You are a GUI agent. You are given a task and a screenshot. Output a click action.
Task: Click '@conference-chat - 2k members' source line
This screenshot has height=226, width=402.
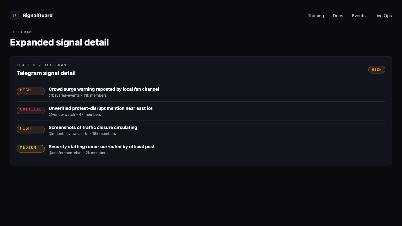tap(78, 153)
